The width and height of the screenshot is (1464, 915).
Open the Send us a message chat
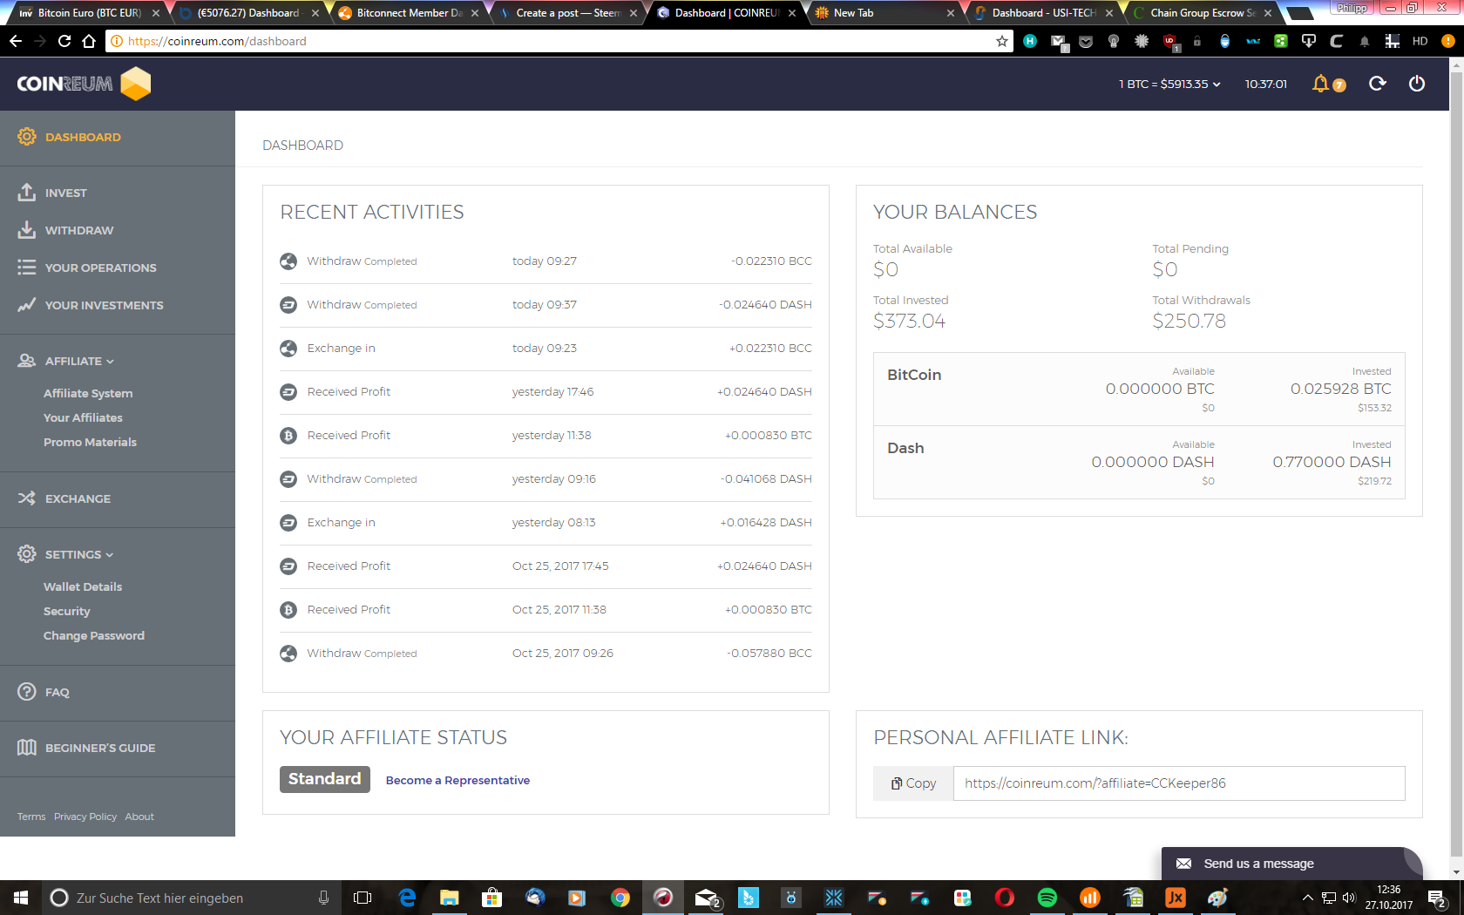[1291, 864]
